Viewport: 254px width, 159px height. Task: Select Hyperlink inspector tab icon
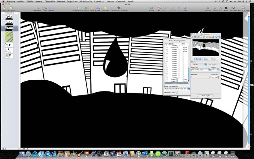216,37
